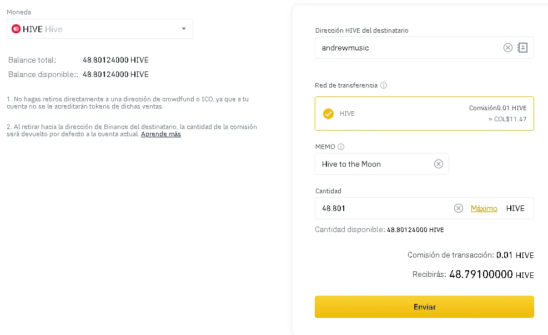Click the HIVE unit label in Cantidad

(515, 208)
